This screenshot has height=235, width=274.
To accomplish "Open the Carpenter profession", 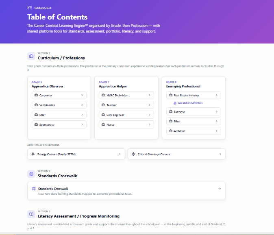I will point(59,95).
